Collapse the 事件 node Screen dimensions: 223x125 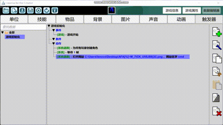point(54,30)
